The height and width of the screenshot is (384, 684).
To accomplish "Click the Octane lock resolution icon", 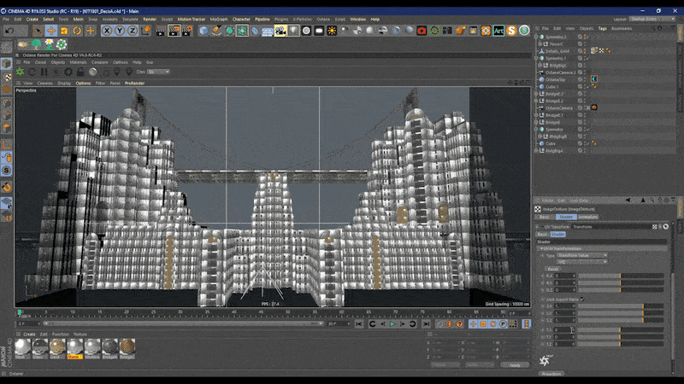I will point(80,72).
